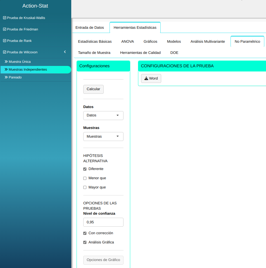Click the double-arrow icon next to Muestra Única
The height and width of the screenshot is (268, 266).
point(6,62)
